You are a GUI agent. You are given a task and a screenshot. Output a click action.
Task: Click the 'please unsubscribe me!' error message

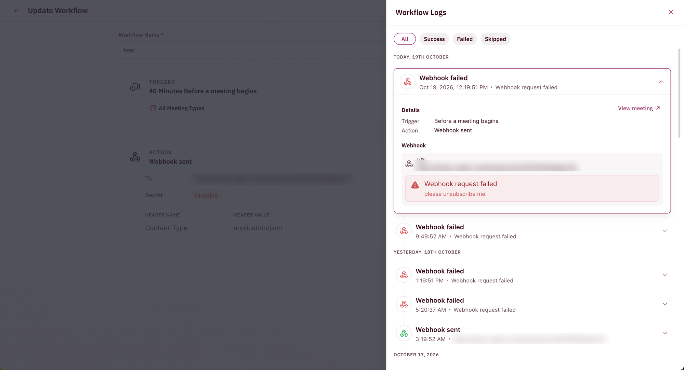point(455,194)
